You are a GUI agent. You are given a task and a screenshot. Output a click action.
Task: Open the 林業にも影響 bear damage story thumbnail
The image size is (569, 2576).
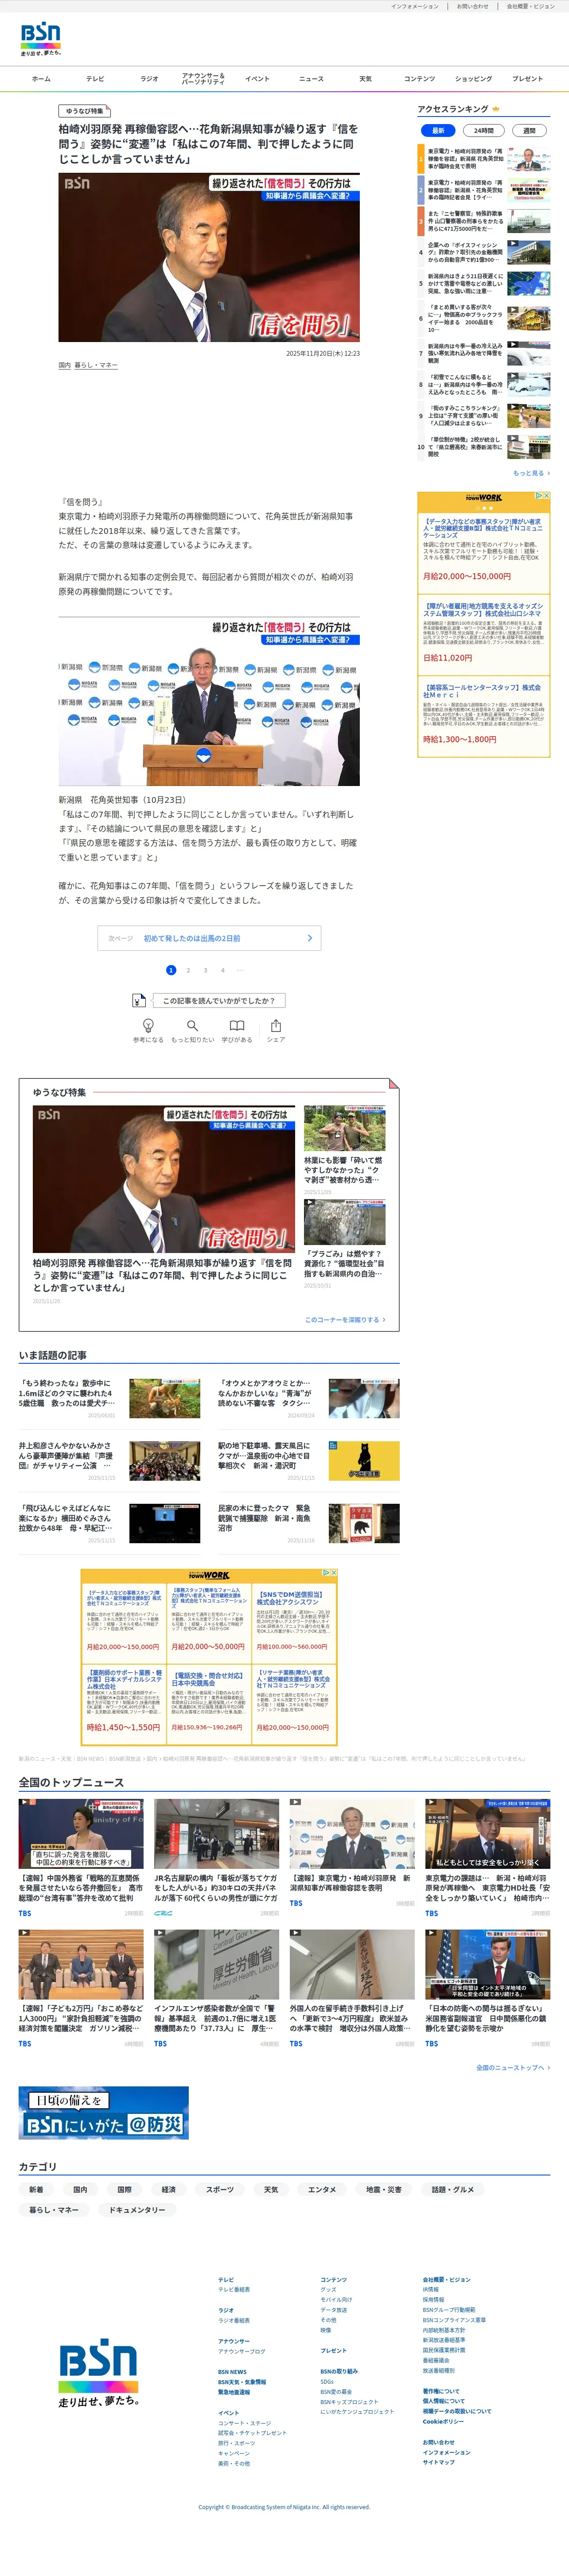345,1127
